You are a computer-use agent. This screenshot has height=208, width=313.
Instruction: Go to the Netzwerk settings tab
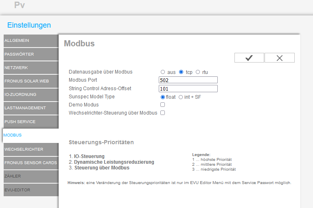tap(31, 67)
